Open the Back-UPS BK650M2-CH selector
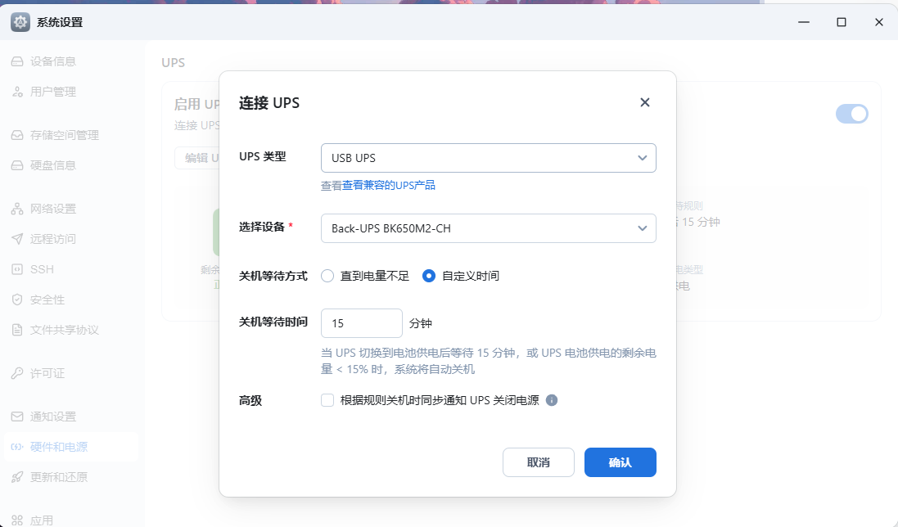Viewport: 898px width, 527px height. coord(489,228)
